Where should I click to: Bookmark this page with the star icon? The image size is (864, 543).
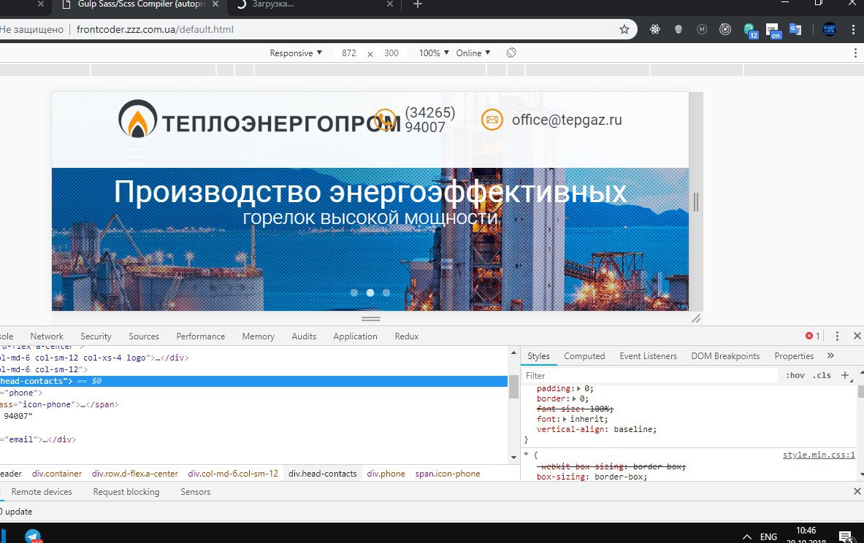pyautogui.click(x=624, y=29)
